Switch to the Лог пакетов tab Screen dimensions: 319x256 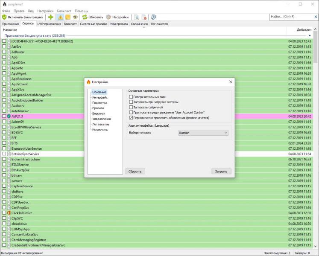pyautogui.click(x=159, y=24)
